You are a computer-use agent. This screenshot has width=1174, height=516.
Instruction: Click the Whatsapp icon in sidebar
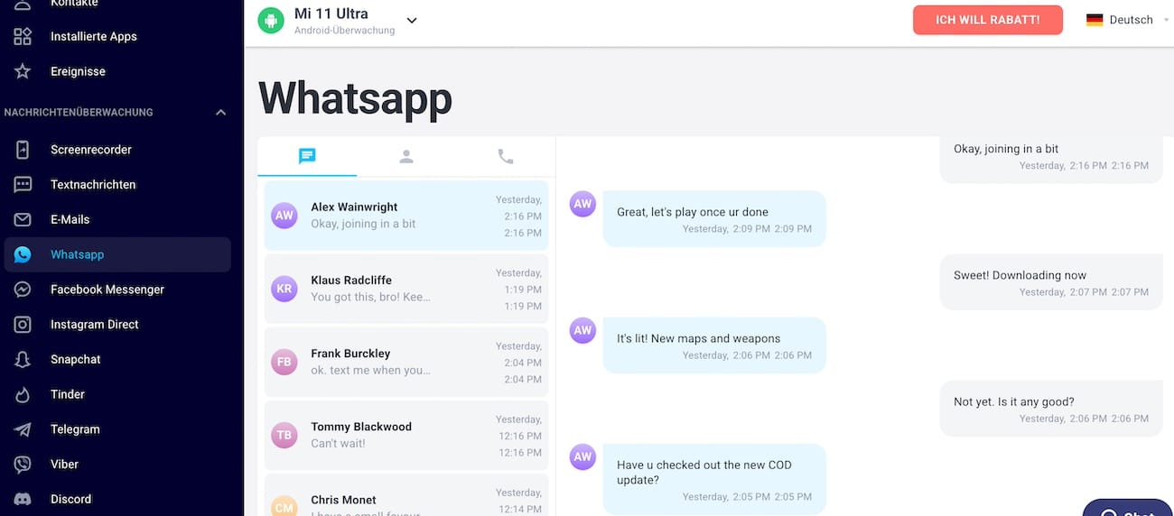pyautogui.click(x=23, y=255)
